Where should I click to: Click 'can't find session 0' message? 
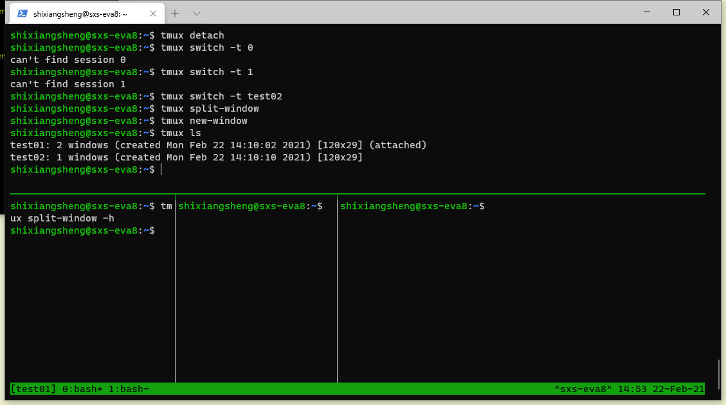[x=68, y=60]
